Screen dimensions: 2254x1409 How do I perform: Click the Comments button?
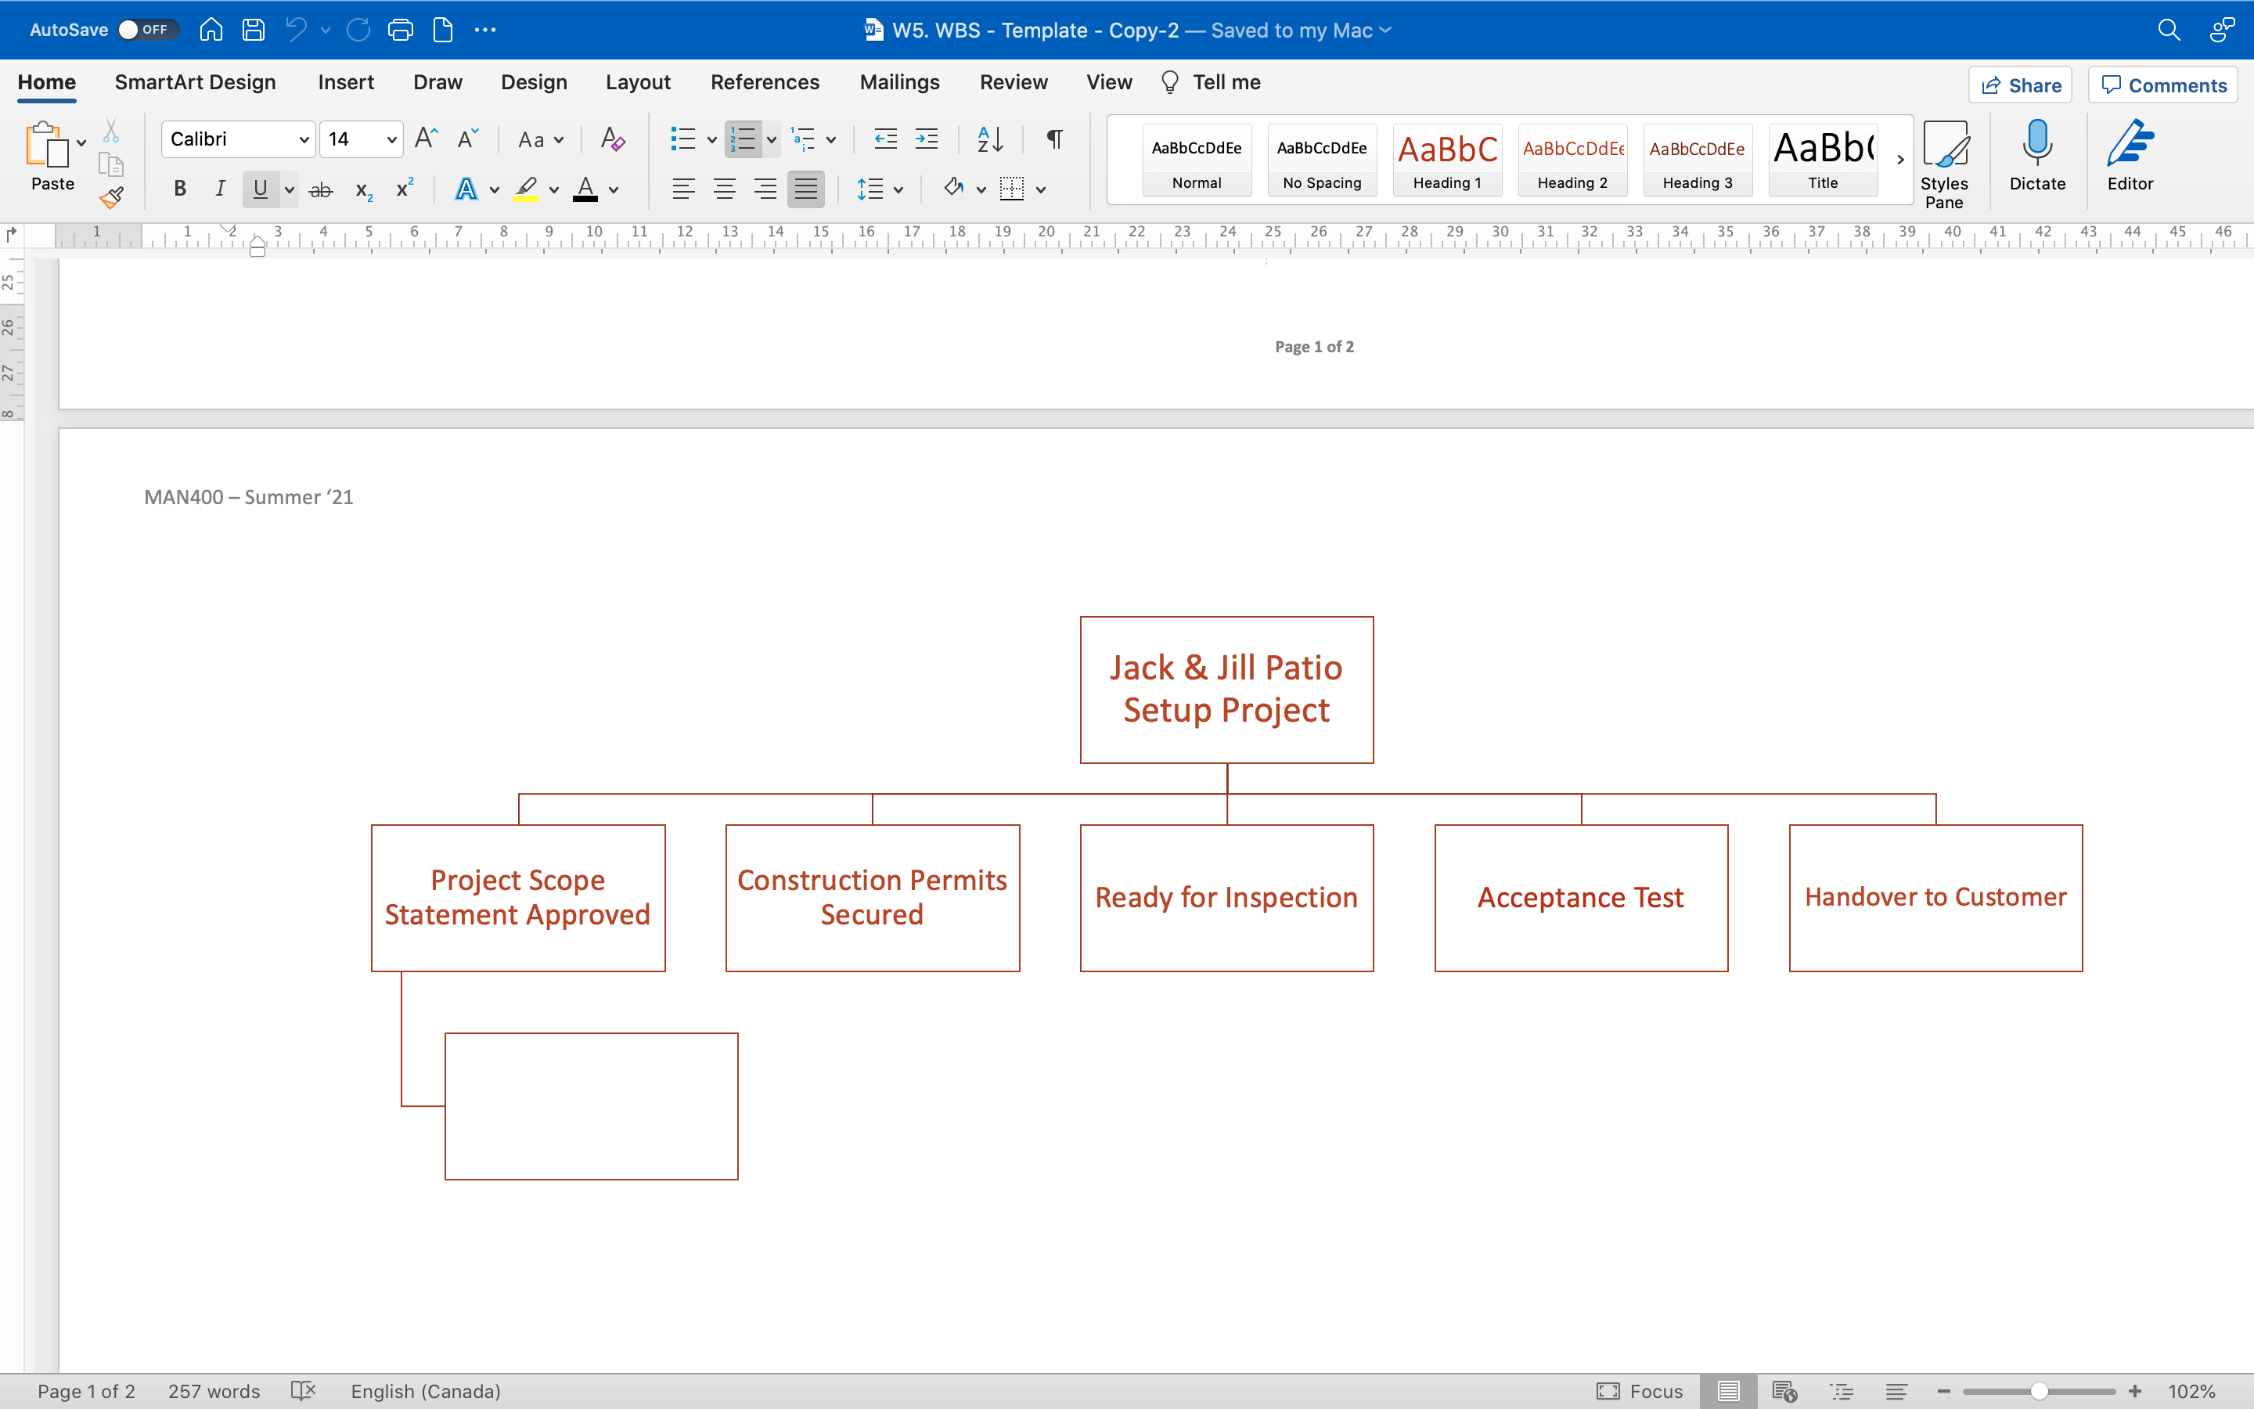pyautogui.click(x=2162, y=85)
